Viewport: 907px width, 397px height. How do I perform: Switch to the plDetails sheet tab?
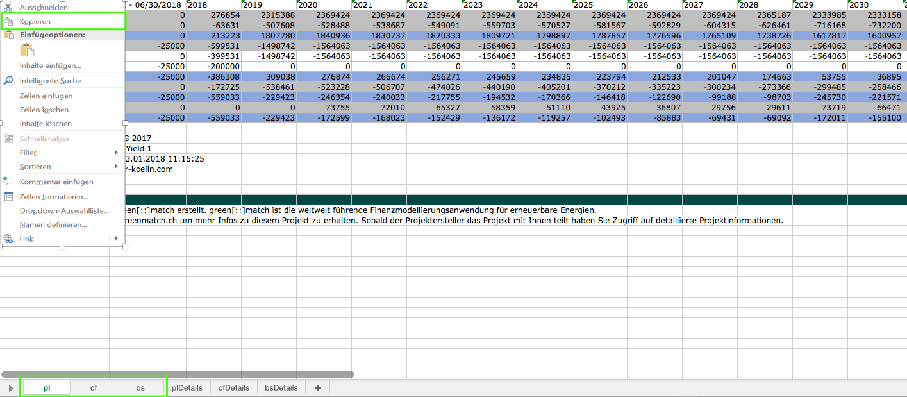(187, 388)
